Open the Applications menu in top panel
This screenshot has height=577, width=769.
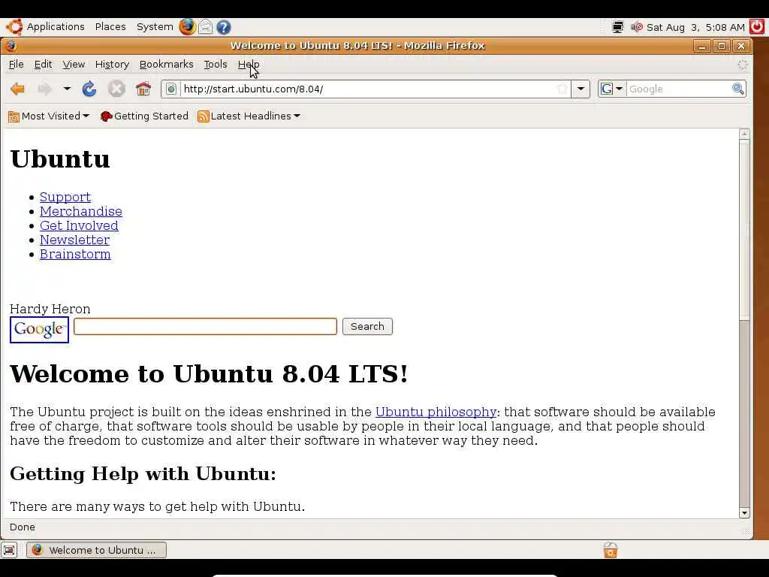click(x=56, y=27)
